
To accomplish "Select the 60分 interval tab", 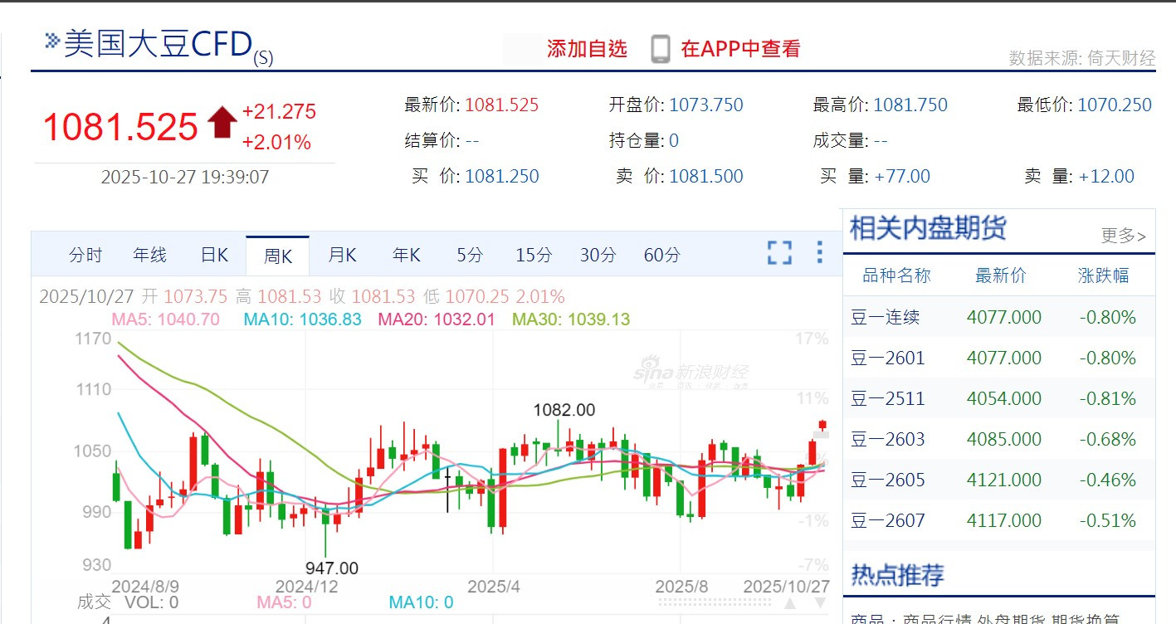I will click(x=661, y=256).
